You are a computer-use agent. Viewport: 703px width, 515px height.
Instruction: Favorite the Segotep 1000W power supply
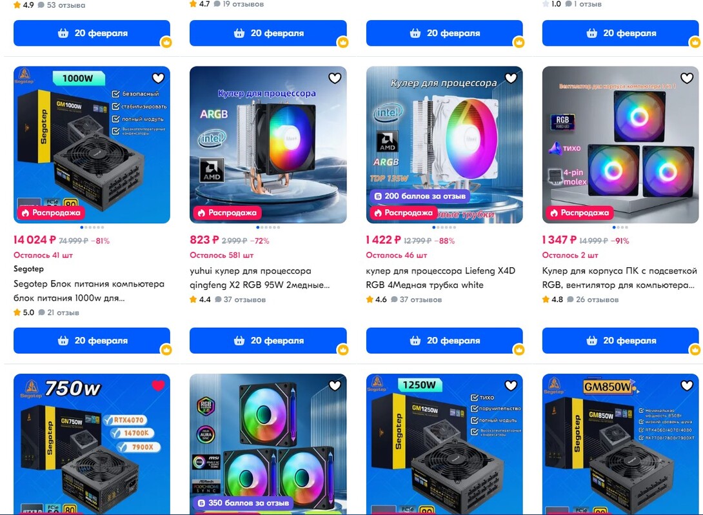[x=158, y=78]
